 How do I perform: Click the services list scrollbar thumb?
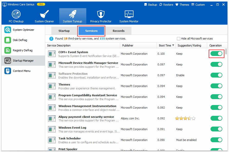[x=226, y=51]
